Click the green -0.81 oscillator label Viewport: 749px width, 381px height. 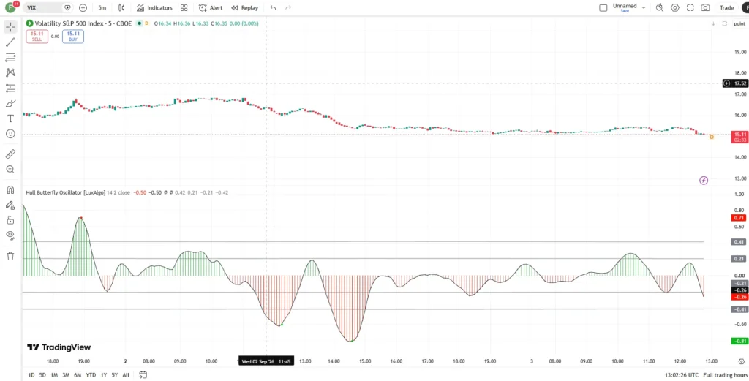tap(740, 341)
